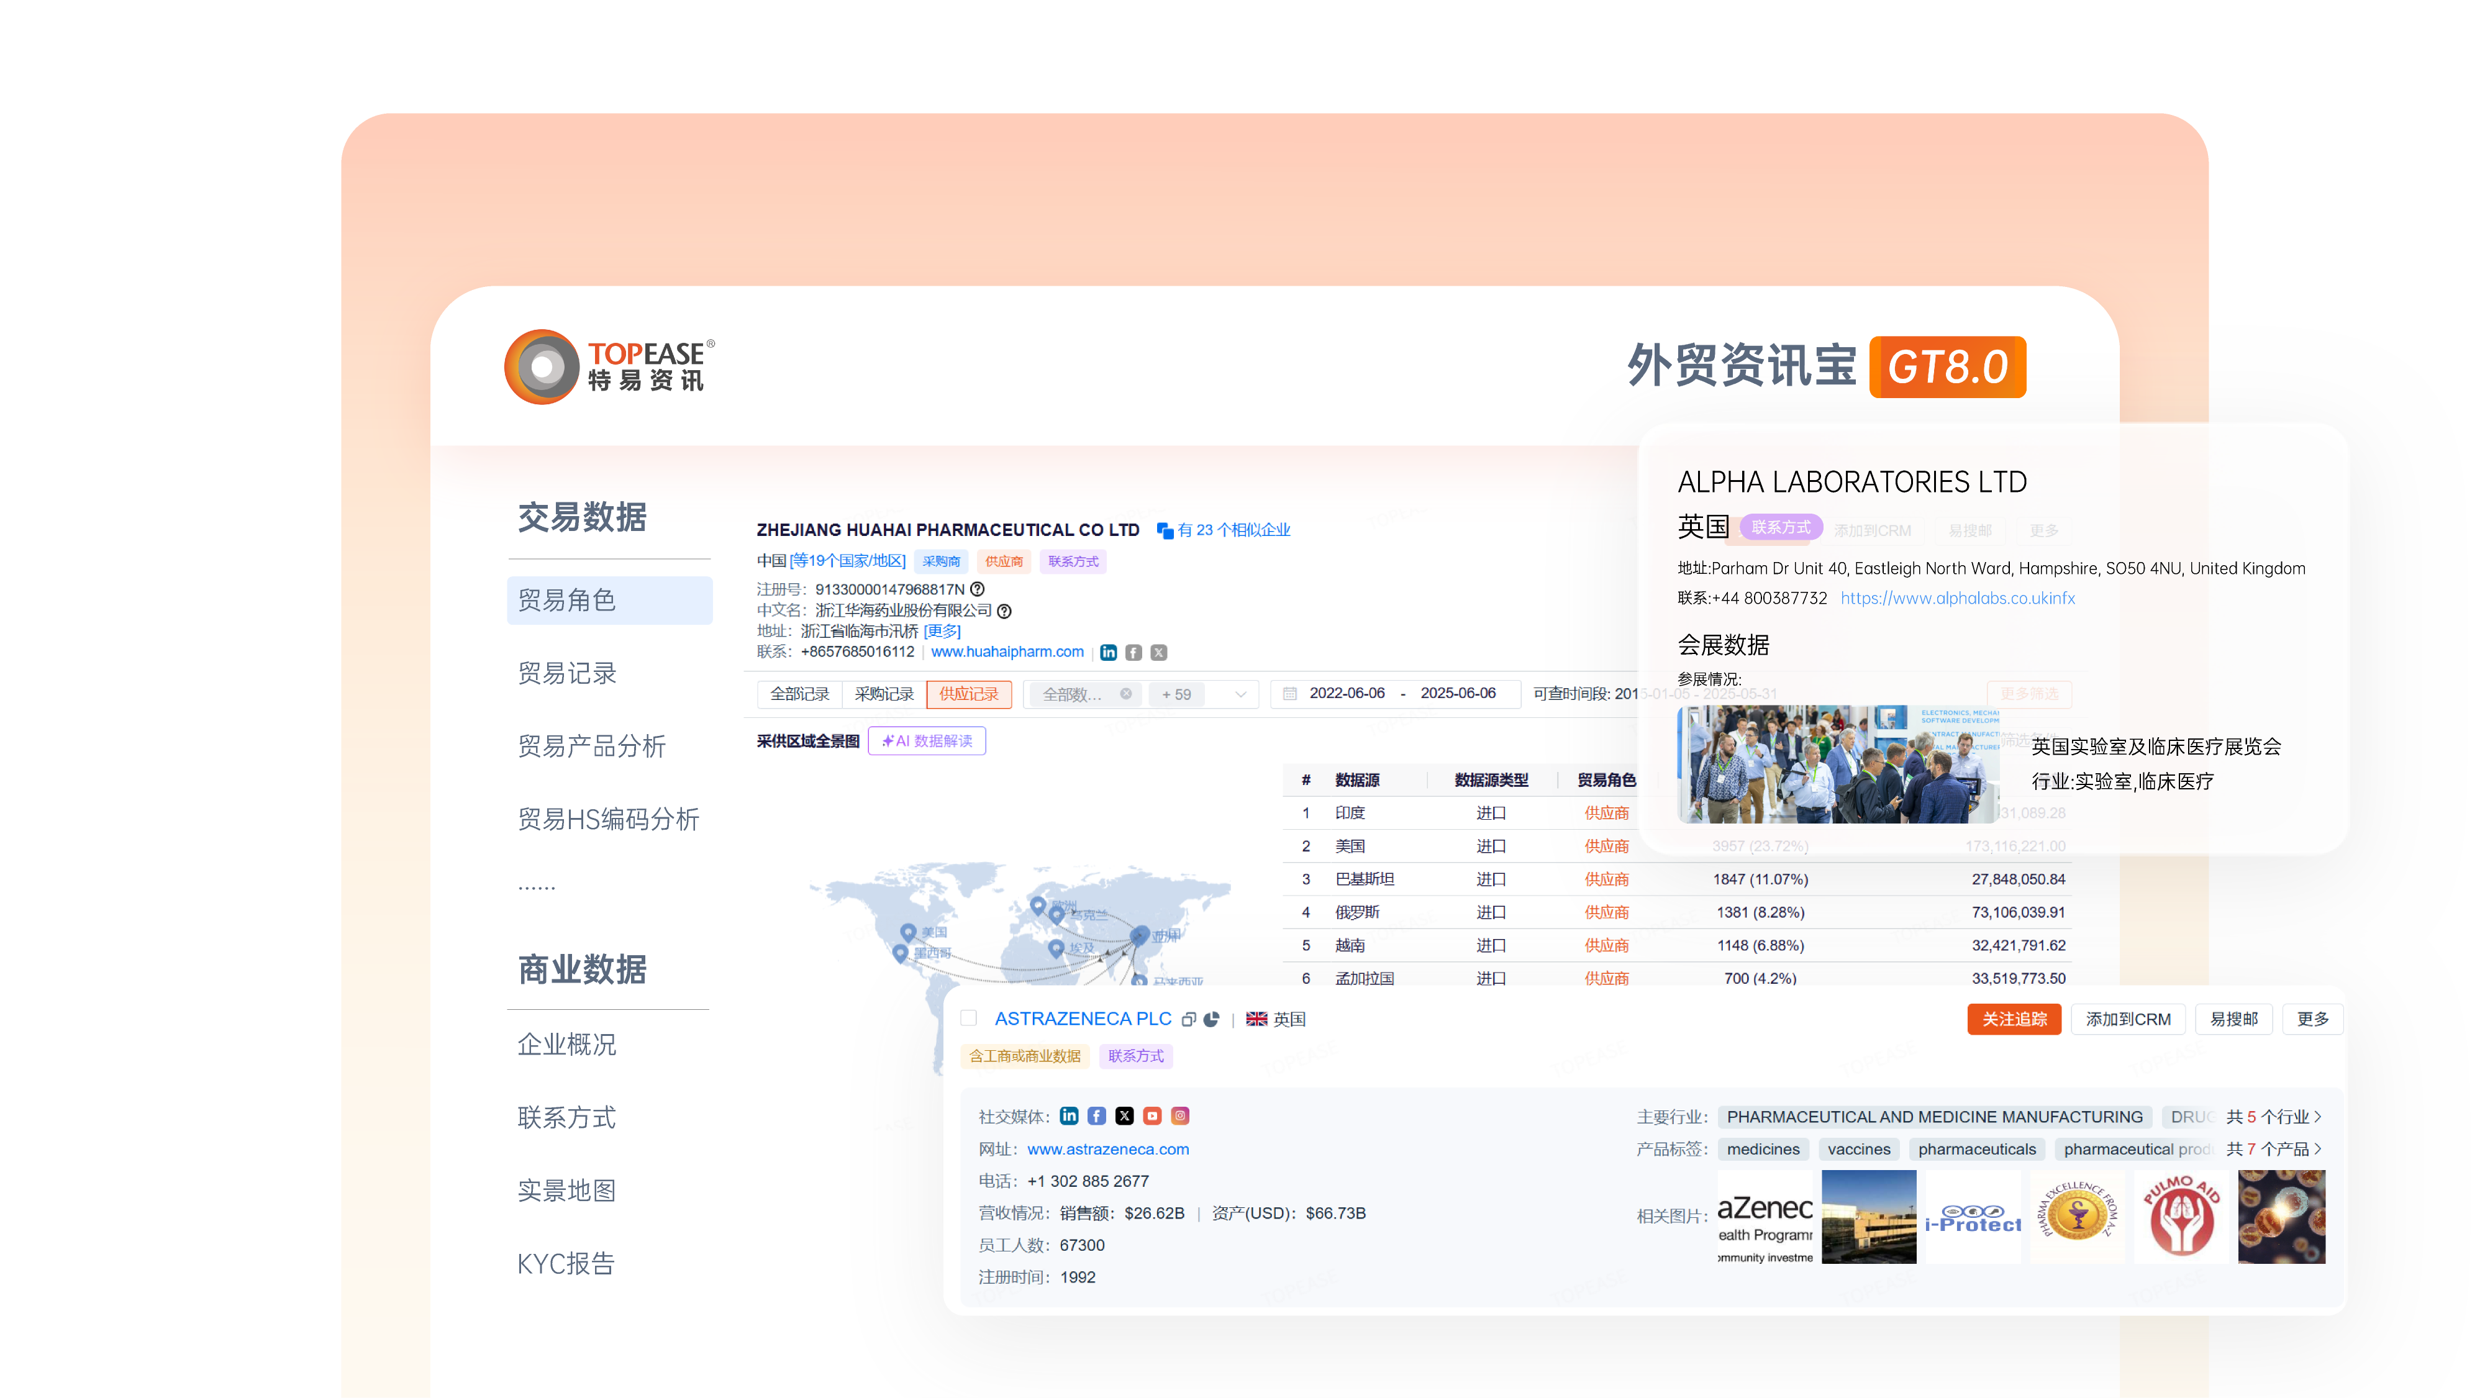
Task: Open AstraZeneca's YouTube icon
Action: tap(1153, 1116)
